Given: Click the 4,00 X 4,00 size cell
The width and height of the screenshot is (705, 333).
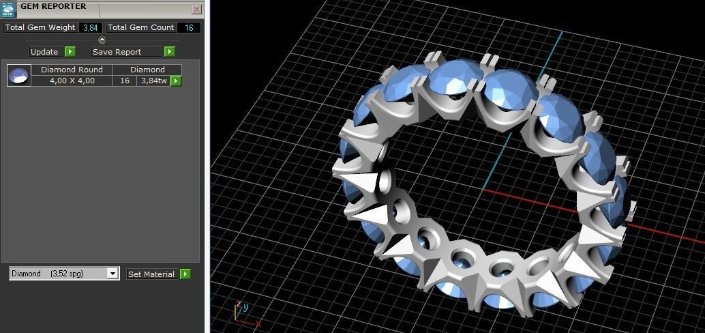Looking at the screenshot, I should (x=72, y=81).
